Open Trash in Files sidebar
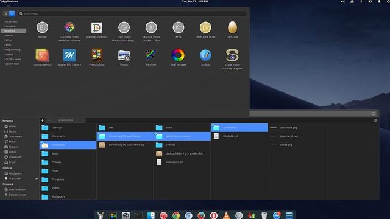Image resolution: width=390 pixels, height=219 pixels. [10, 162]
